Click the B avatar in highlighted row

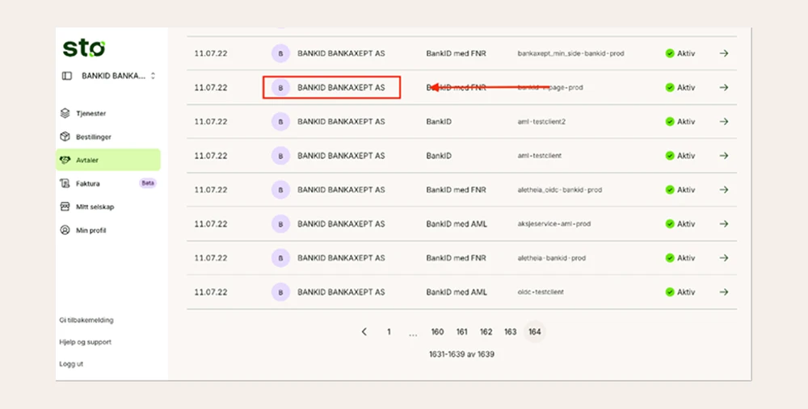(x=281, y=87)
